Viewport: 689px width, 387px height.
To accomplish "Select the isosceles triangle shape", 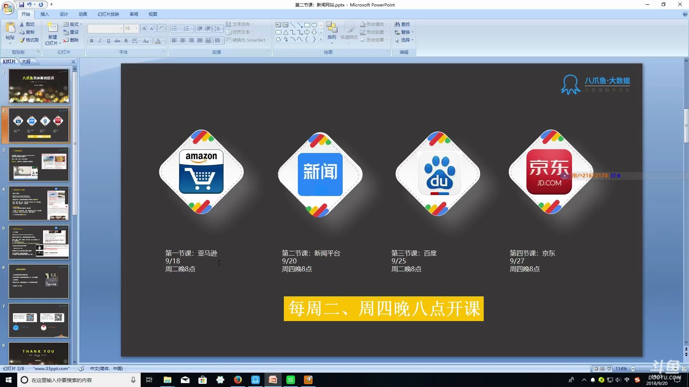I will click(285, 32).
